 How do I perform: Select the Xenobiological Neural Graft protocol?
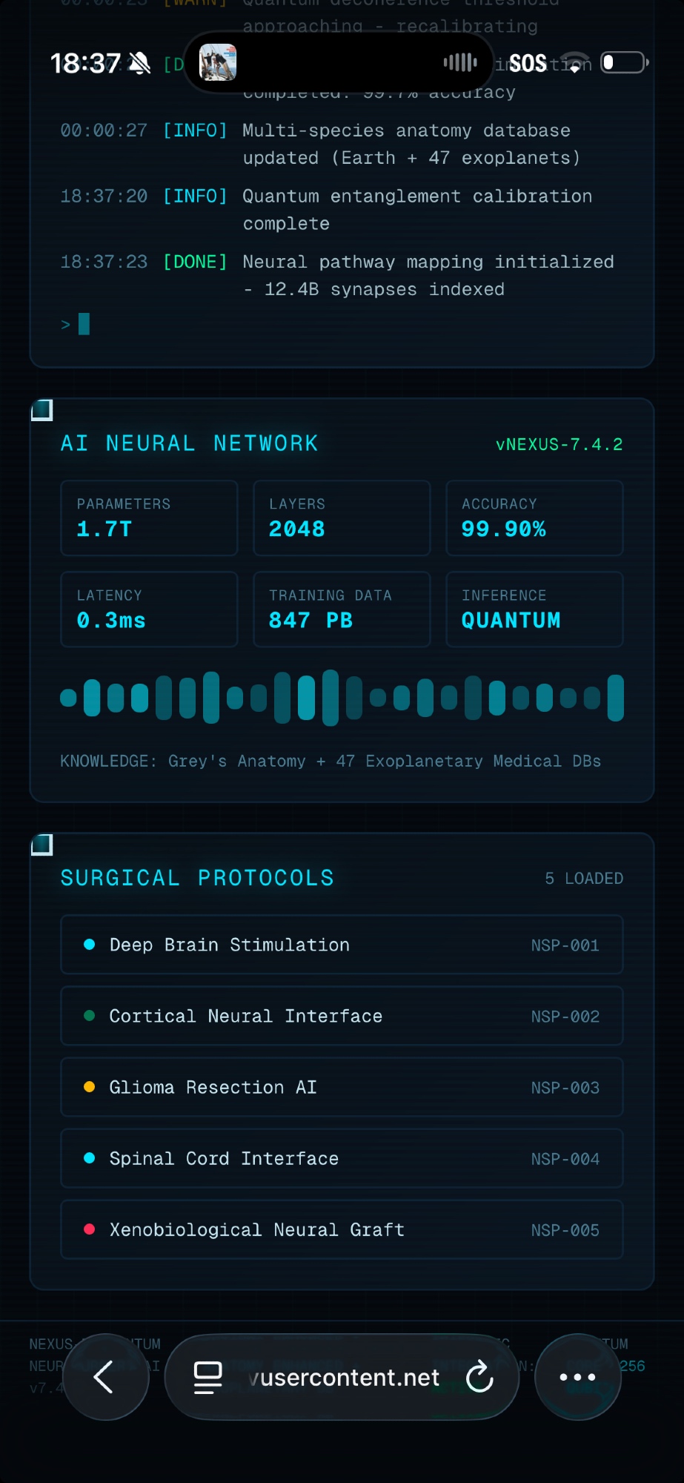point(341,1229)
